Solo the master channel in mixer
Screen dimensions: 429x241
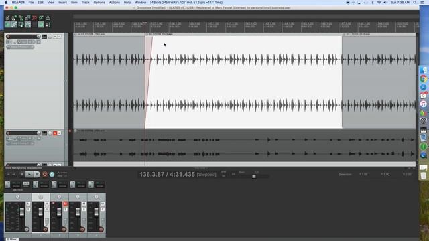tap(28, 210)
